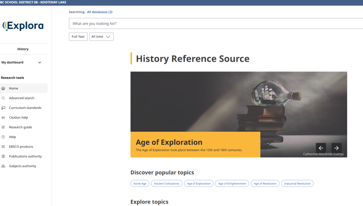Click the Explora logo
This screenshot has width=363, height=206.
pyautogui.click(x=23, y=26)
